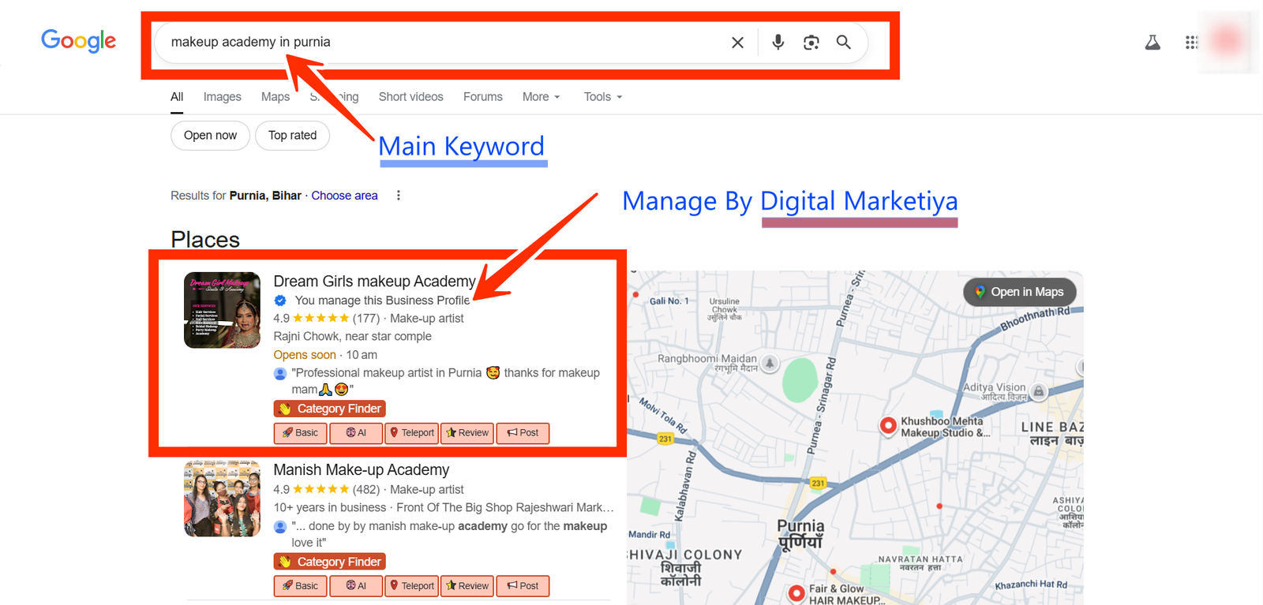Expand the More search dropdown
Screen dimensions: 1263x605
[x=541, y=97]
